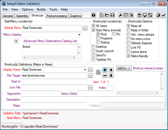Add a new shortcut with the blue plus button
Screen dimensions: 168x130
[x=105, y=70]
